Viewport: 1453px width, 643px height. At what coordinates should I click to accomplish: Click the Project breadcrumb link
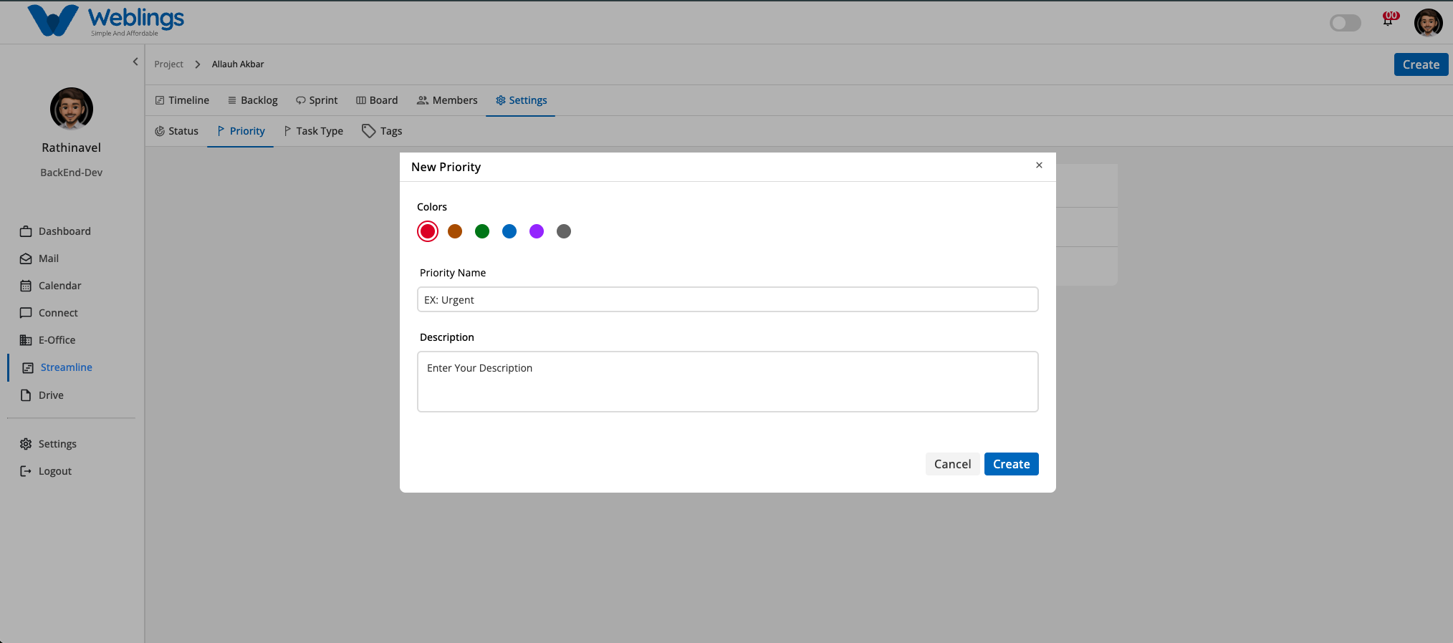(x=168, y=64)
